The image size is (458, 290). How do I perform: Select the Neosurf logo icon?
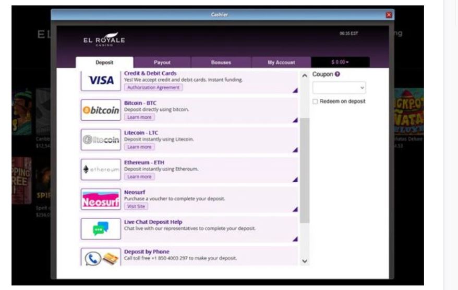tap(101, 199)
